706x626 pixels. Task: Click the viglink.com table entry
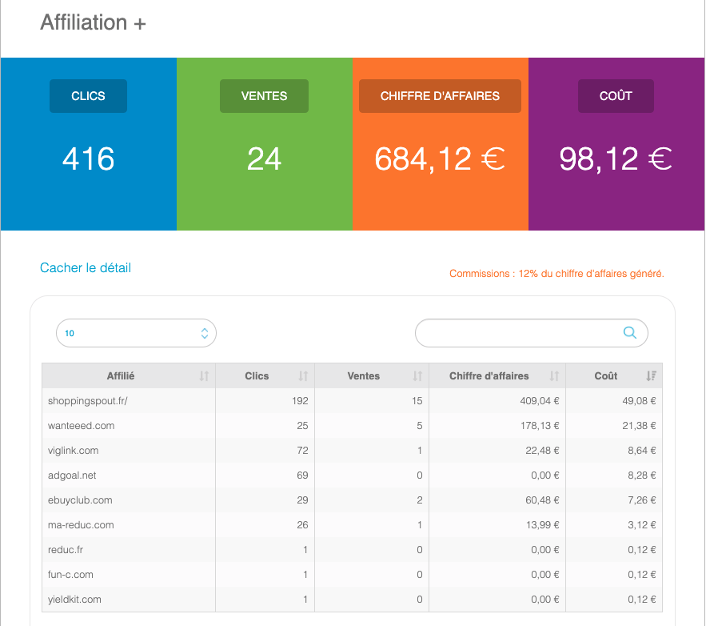point(74,451)
